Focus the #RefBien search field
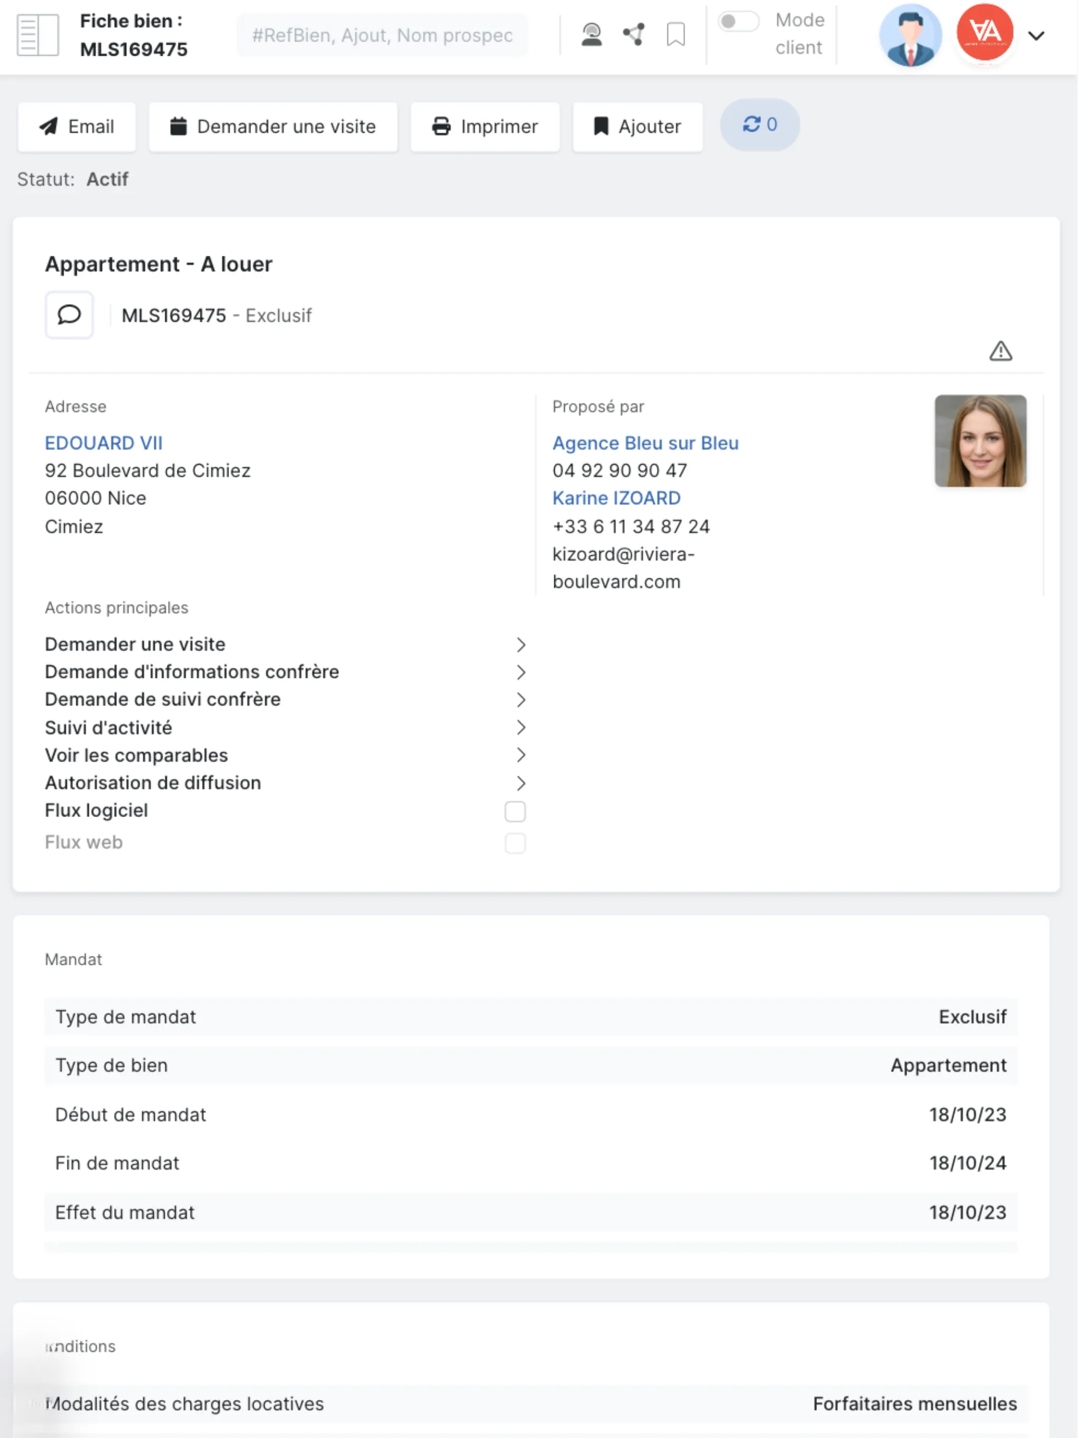The width and height of the screenshot is (1078, 1438). (382, 35)
